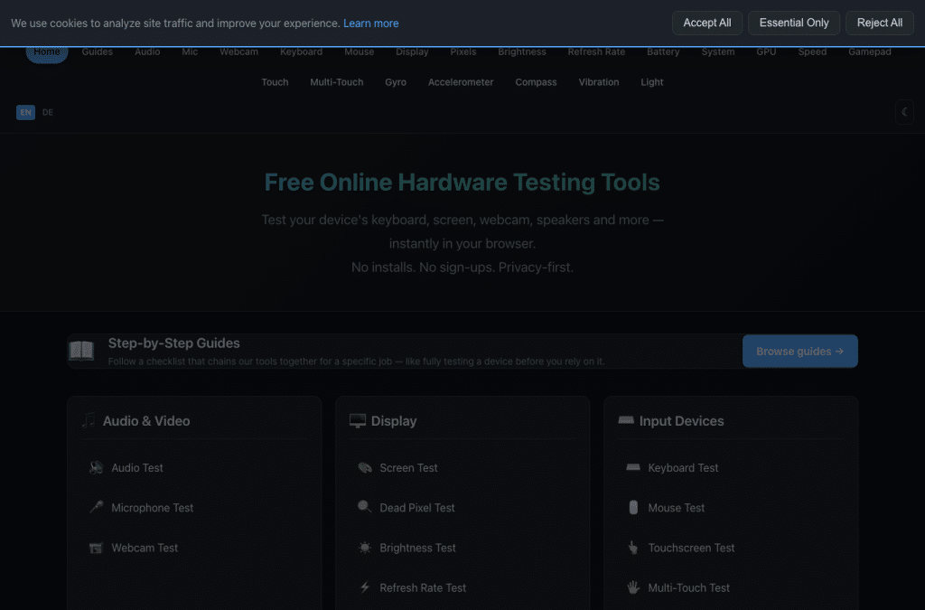This screenshot has width=925, height=610.
Task: Switch language to DE
Action: pyautogui.click(x=48, y=112)
